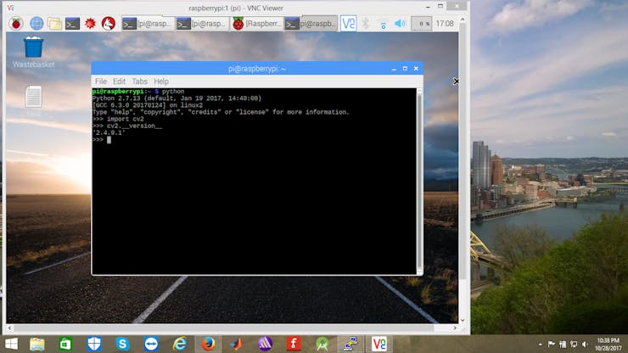Open Android Studio from the taskbar

click(x=322, y=344)
